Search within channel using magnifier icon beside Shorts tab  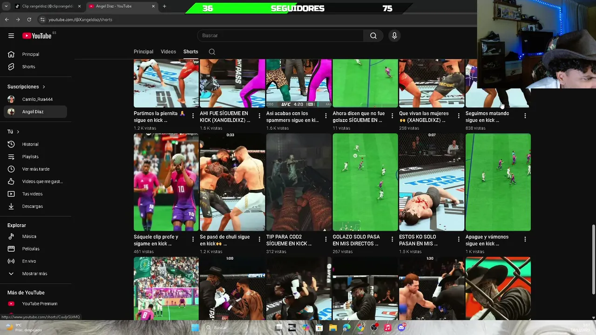(x=212, y=52)
